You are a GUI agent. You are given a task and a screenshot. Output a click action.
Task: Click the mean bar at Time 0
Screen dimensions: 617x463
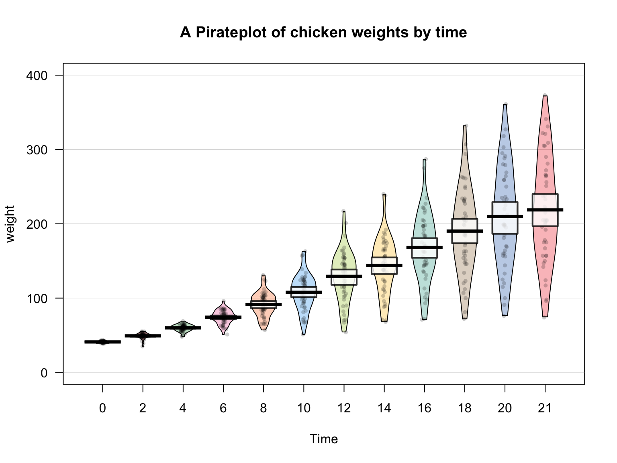pyautogui.click(x=103, y=342)
